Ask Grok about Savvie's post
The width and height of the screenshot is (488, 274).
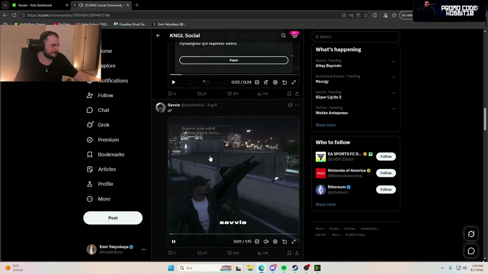coord(290,105)
